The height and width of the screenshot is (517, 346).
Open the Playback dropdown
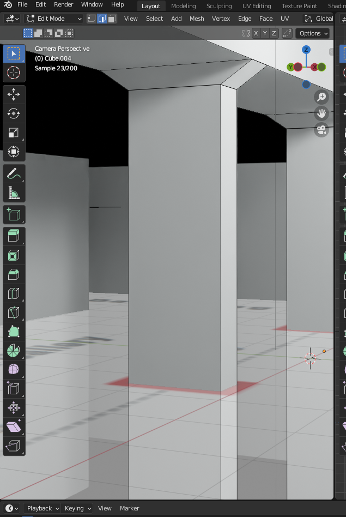43,508
